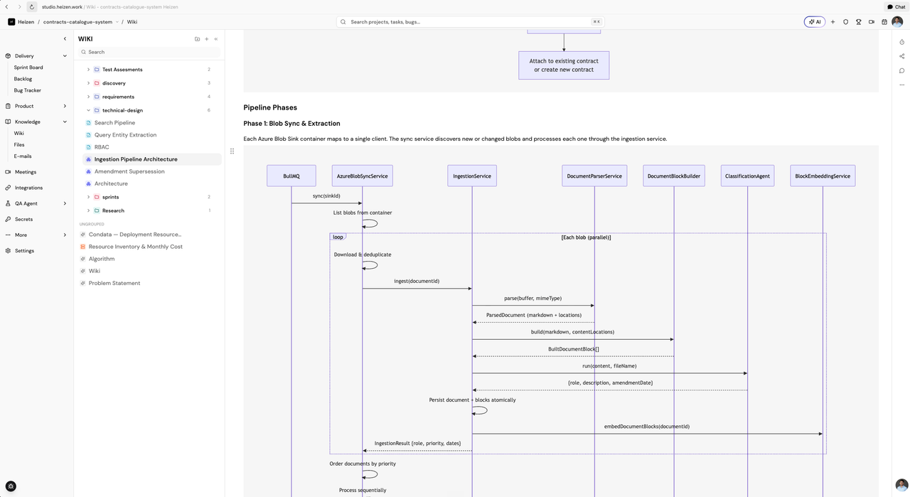The width and height of the screenshot is (910, 497).
Task: Open E-mails under Knowledge
Action: pyautogui.click(x=23, y=156)
